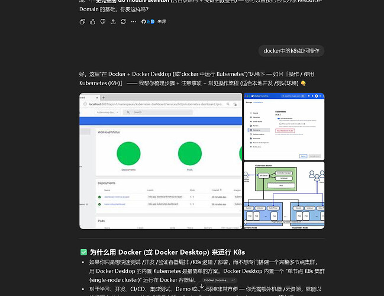The width and height of the screenshot is (384, 296).
Task: Open the more options ellipsis
Action: click(x=134, y=22)
